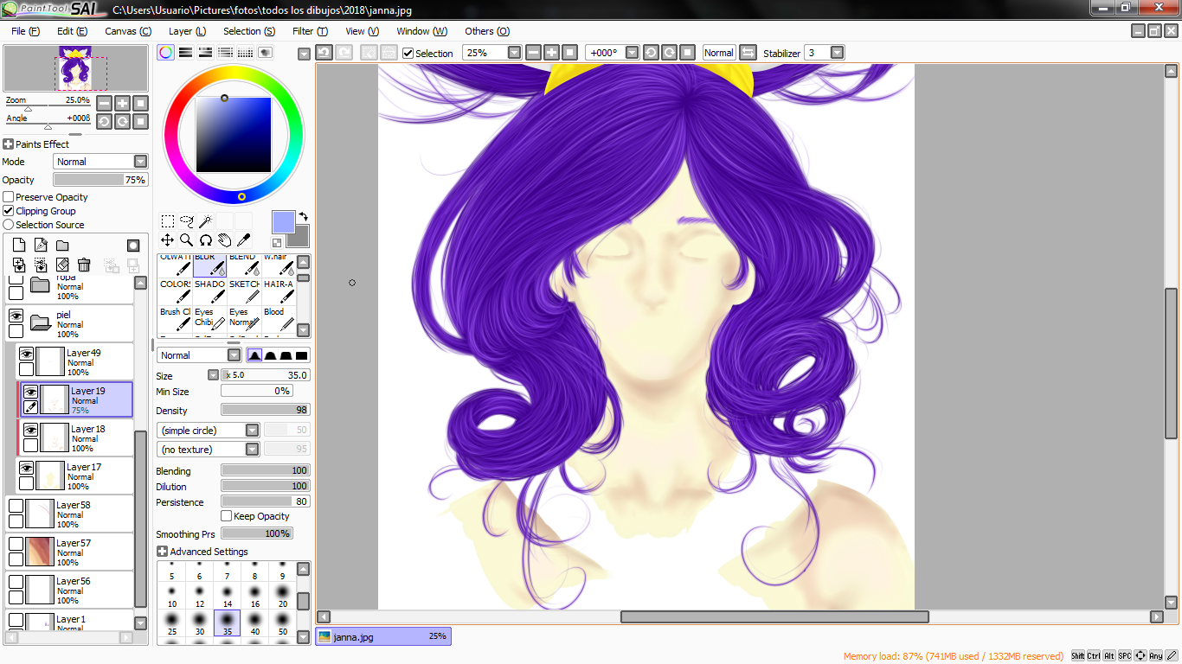Expand the Advanced Settings section
The width and height of the screenshot is (1182, 664).
(163, 552)
